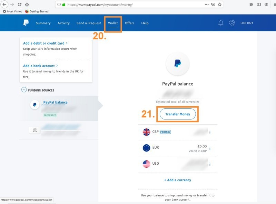Screen dimensions: 276x204
Task: Click the £0.00 in GBP conversion text
Action: coord(198,151)
